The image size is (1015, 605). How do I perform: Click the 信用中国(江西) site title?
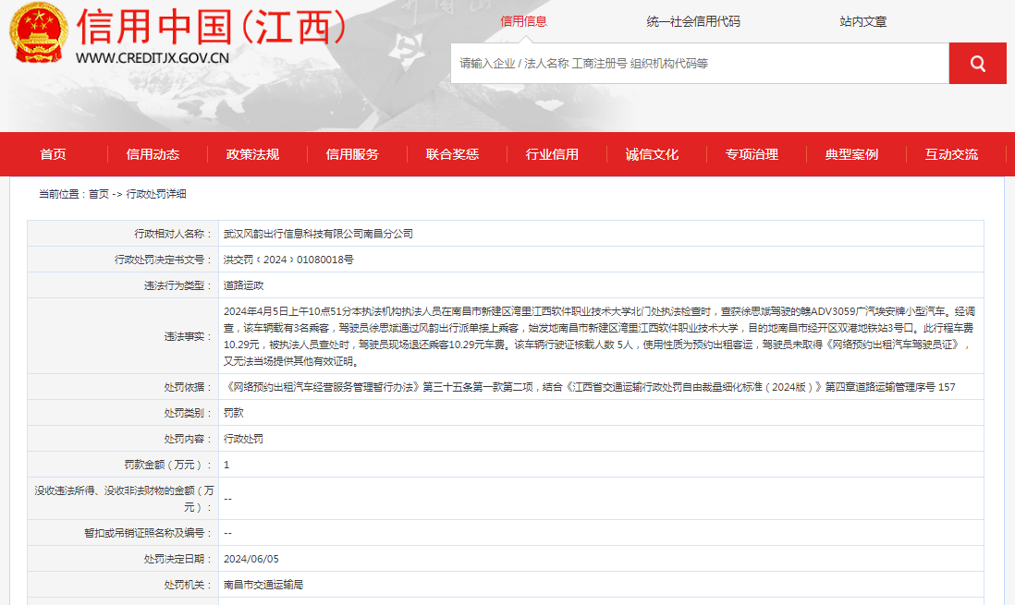tap(211, 27)
